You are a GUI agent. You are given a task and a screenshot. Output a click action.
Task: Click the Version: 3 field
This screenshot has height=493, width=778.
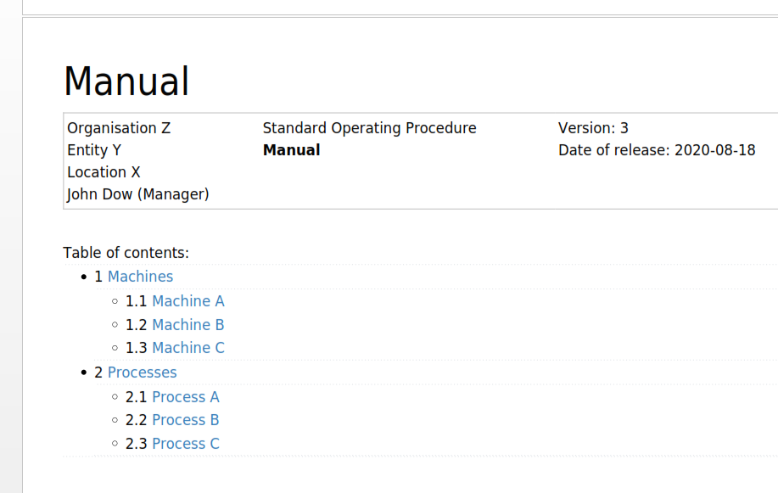[x=593, y=128]
